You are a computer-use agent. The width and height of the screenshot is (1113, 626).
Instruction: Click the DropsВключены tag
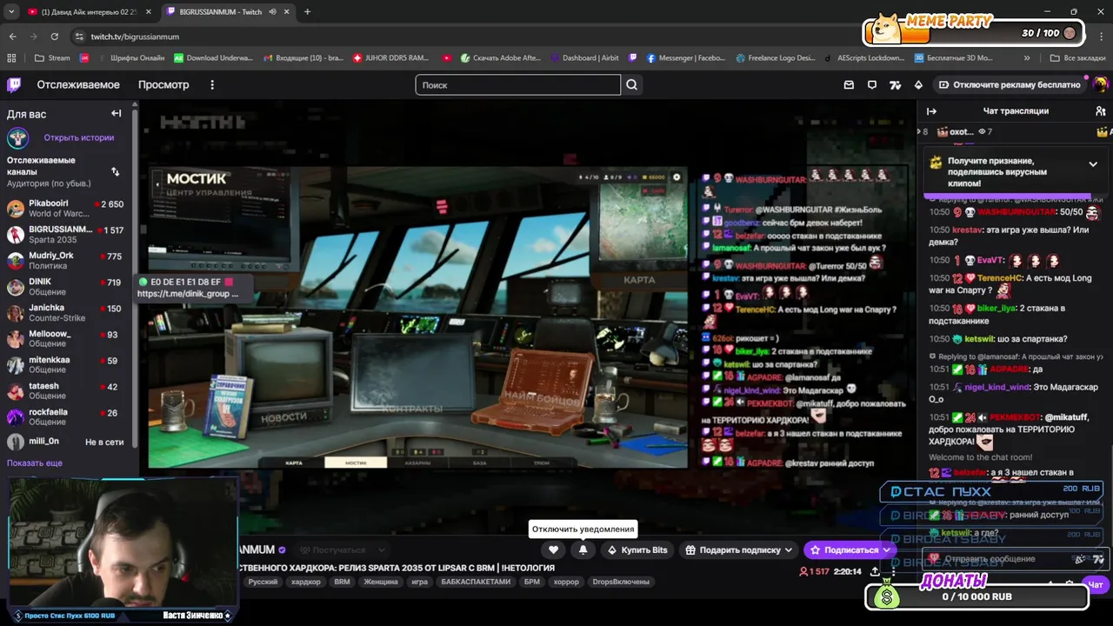click(621, 582)
